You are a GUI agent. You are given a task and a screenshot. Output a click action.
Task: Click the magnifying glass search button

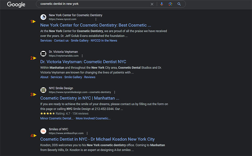click(x=179, y=4)
